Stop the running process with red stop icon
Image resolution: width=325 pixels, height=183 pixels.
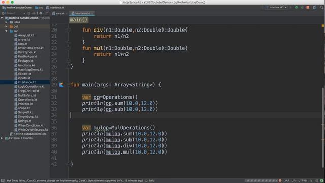click(x=308, y=7)
